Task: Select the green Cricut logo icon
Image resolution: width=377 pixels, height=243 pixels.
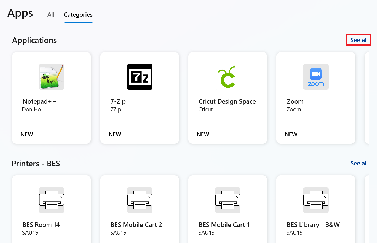Action: 227,77
